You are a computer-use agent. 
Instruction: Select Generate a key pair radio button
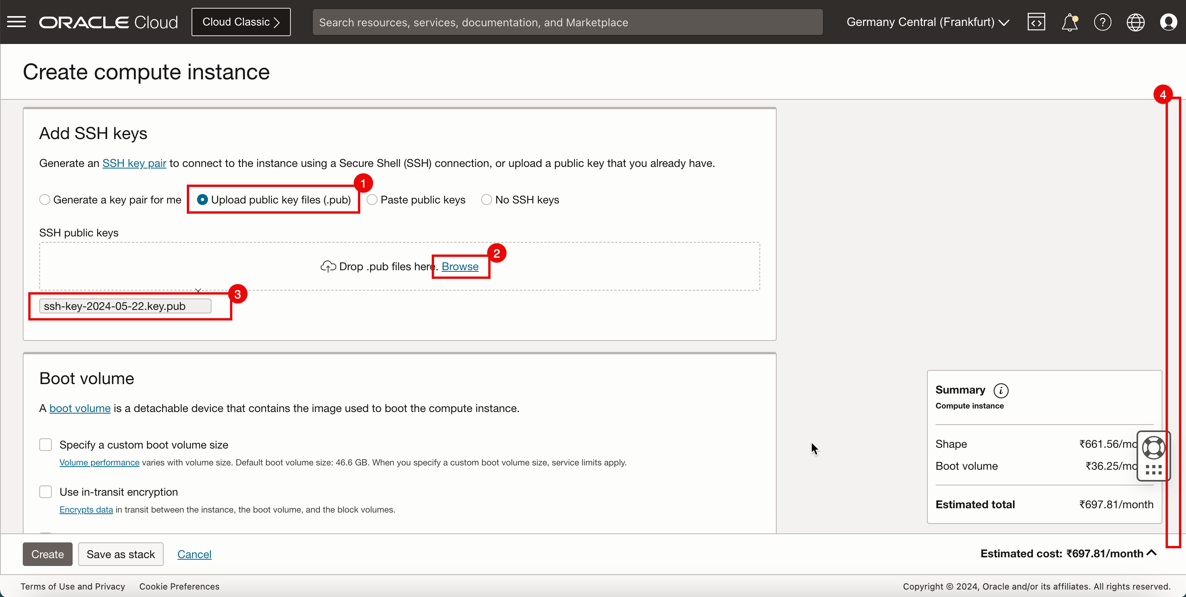point(44,200)
